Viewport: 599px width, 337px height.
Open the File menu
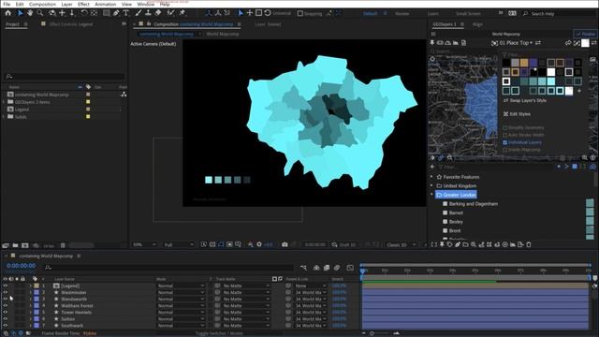pos(7,4)
